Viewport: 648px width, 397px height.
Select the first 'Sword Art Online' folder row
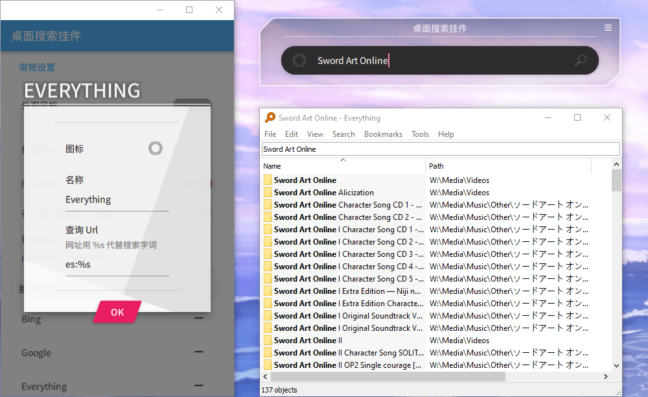pos(437,180)
